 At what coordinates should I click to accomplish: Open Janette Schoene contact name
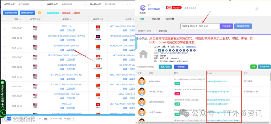157,102
